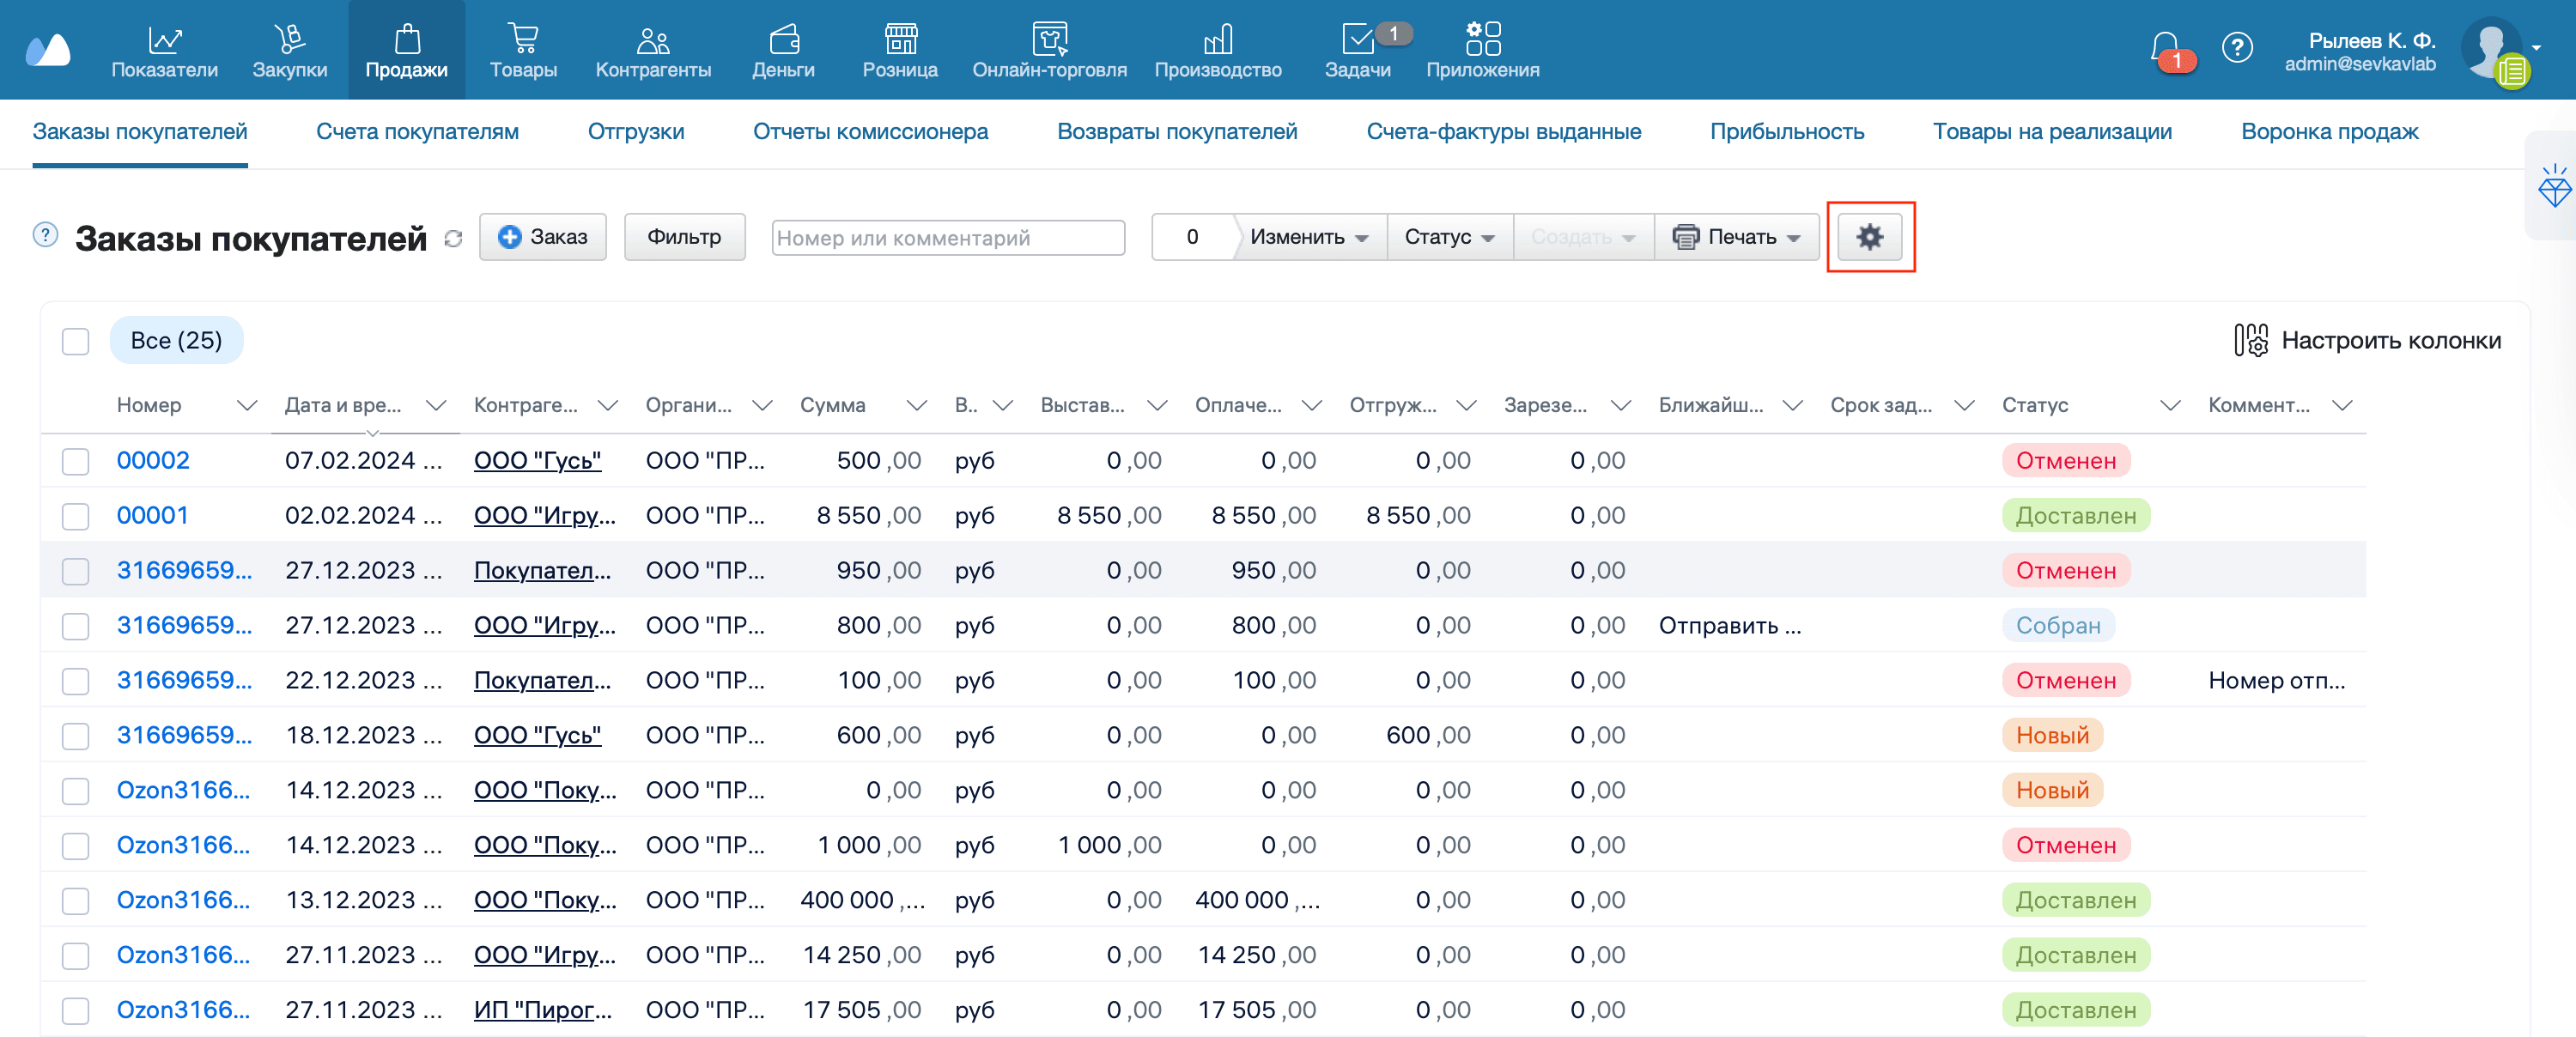This screenshot has width=2576, height=1037.
Task: Expand the Изменить dropdown
Action: (x=1309, y=237)
